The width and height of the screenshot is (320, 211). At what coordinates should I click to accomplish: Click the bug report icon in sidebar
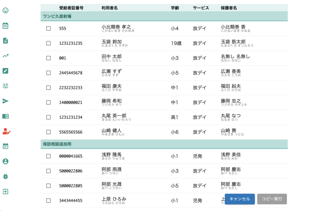click(x=6, y=176)
